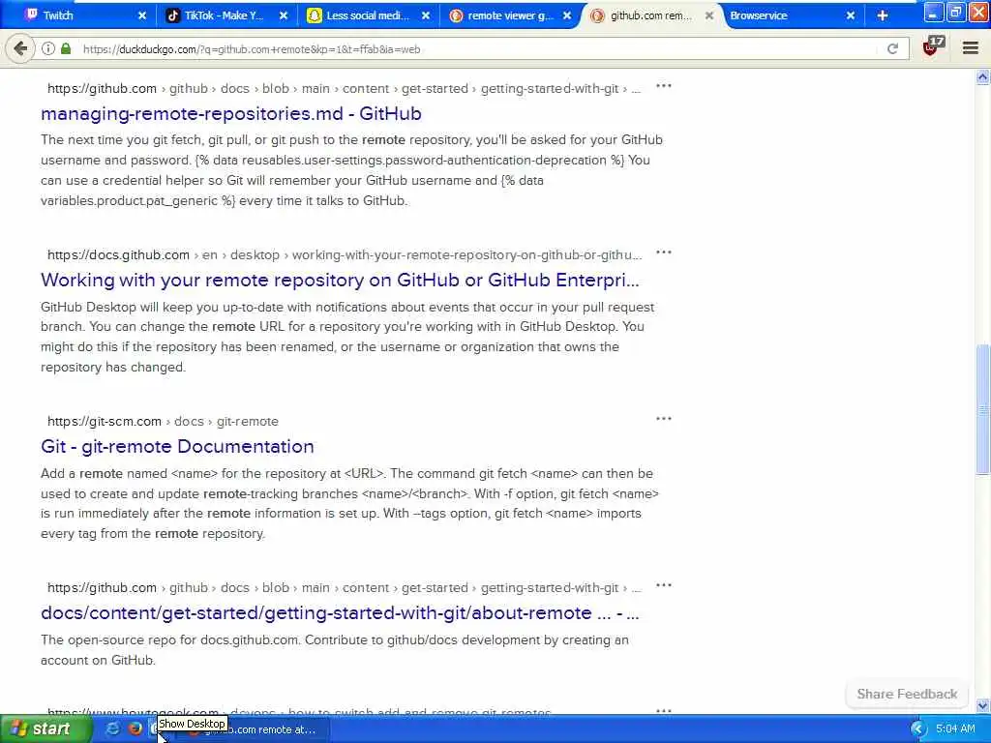The height and width of the screenshot is (743, 991).
Task: Switch to the Browservice tab
Action: click(x=792, y=15)
